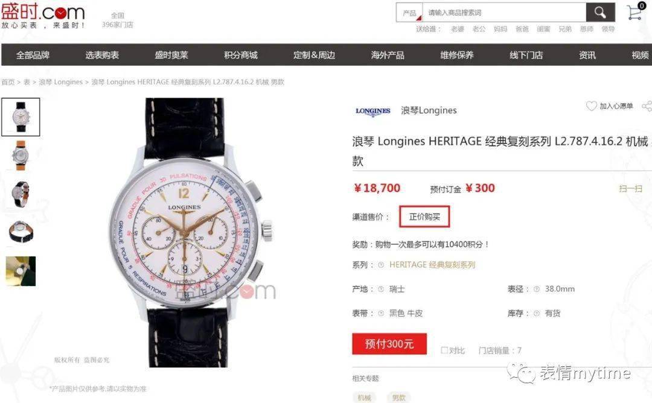Click help icon next to 产地
Viewport: 652px width, 403px height.
(x=380, y=289)
